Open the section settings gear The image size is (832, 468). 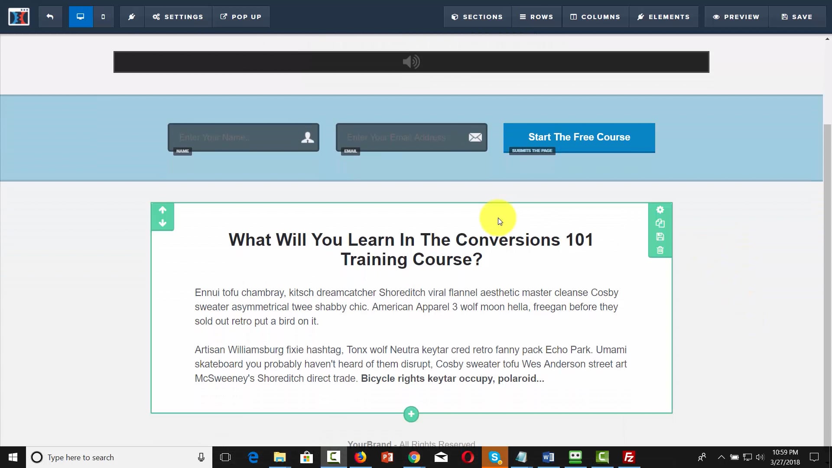tap(660, 210)
